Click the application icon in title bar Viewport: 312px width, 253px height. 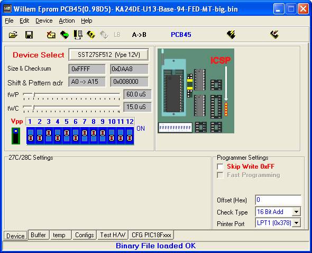click(7, 9)
